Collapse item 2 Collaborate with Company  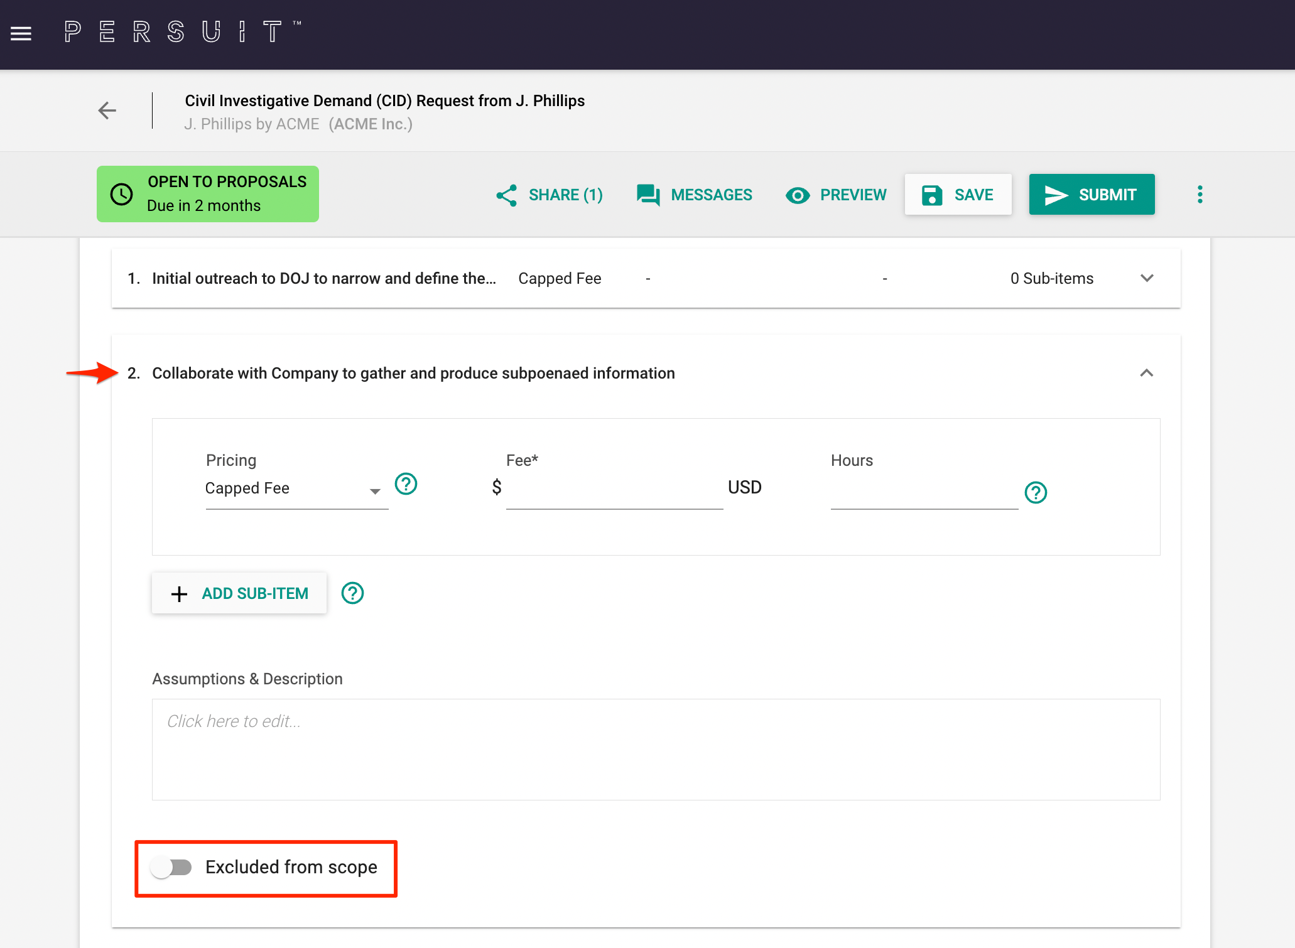(x=1147, y=373)
